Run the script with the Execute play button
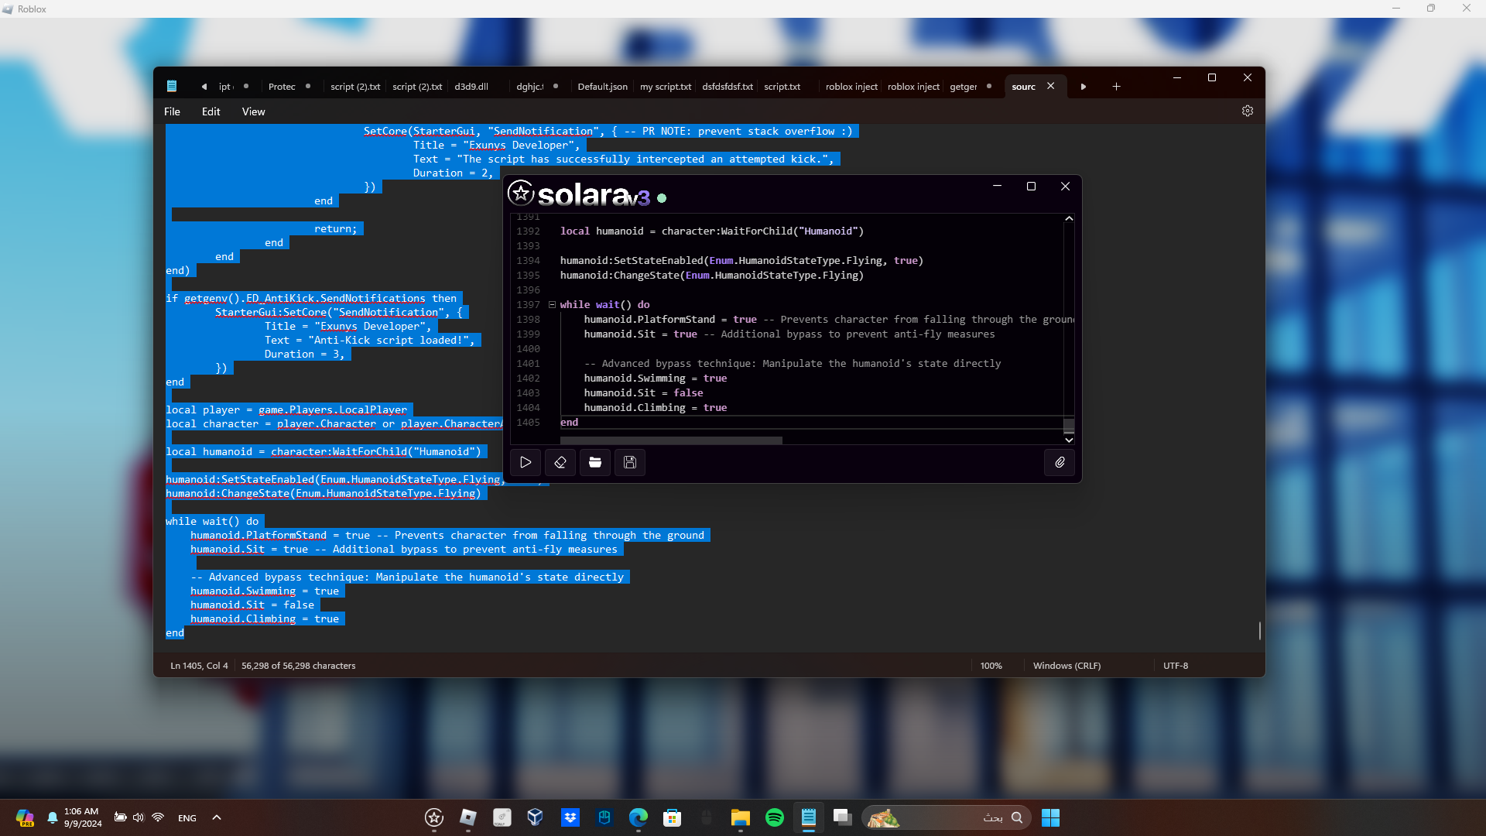The width and height of the screenshot is (1486, 836). tap(526, 462)
